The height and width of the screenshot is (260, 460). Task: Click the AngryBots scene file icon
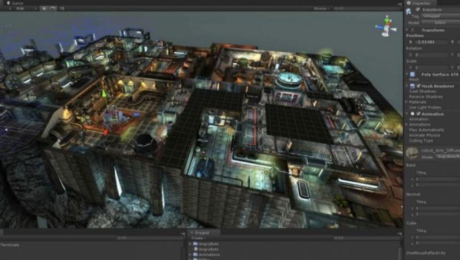[196, 249]
